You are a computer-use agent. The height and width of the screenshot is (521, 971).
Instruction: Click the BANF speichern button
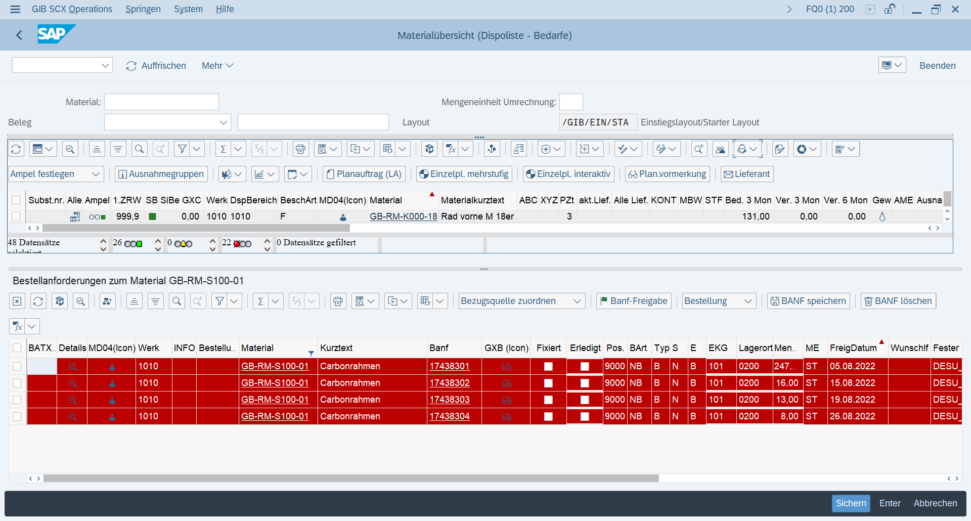coord(808,301)
